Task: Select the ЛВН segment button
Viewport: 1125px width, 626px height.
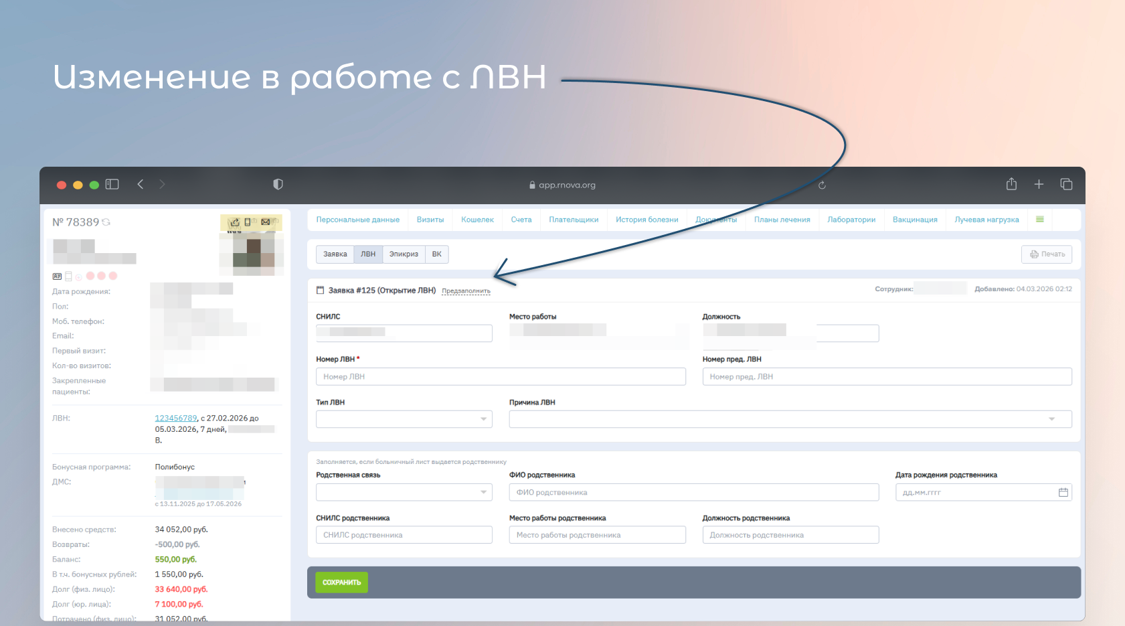Action: [x=368, y=254]
